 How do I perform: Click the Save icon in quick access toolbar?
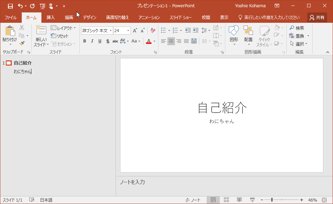(x=10, y=6)
